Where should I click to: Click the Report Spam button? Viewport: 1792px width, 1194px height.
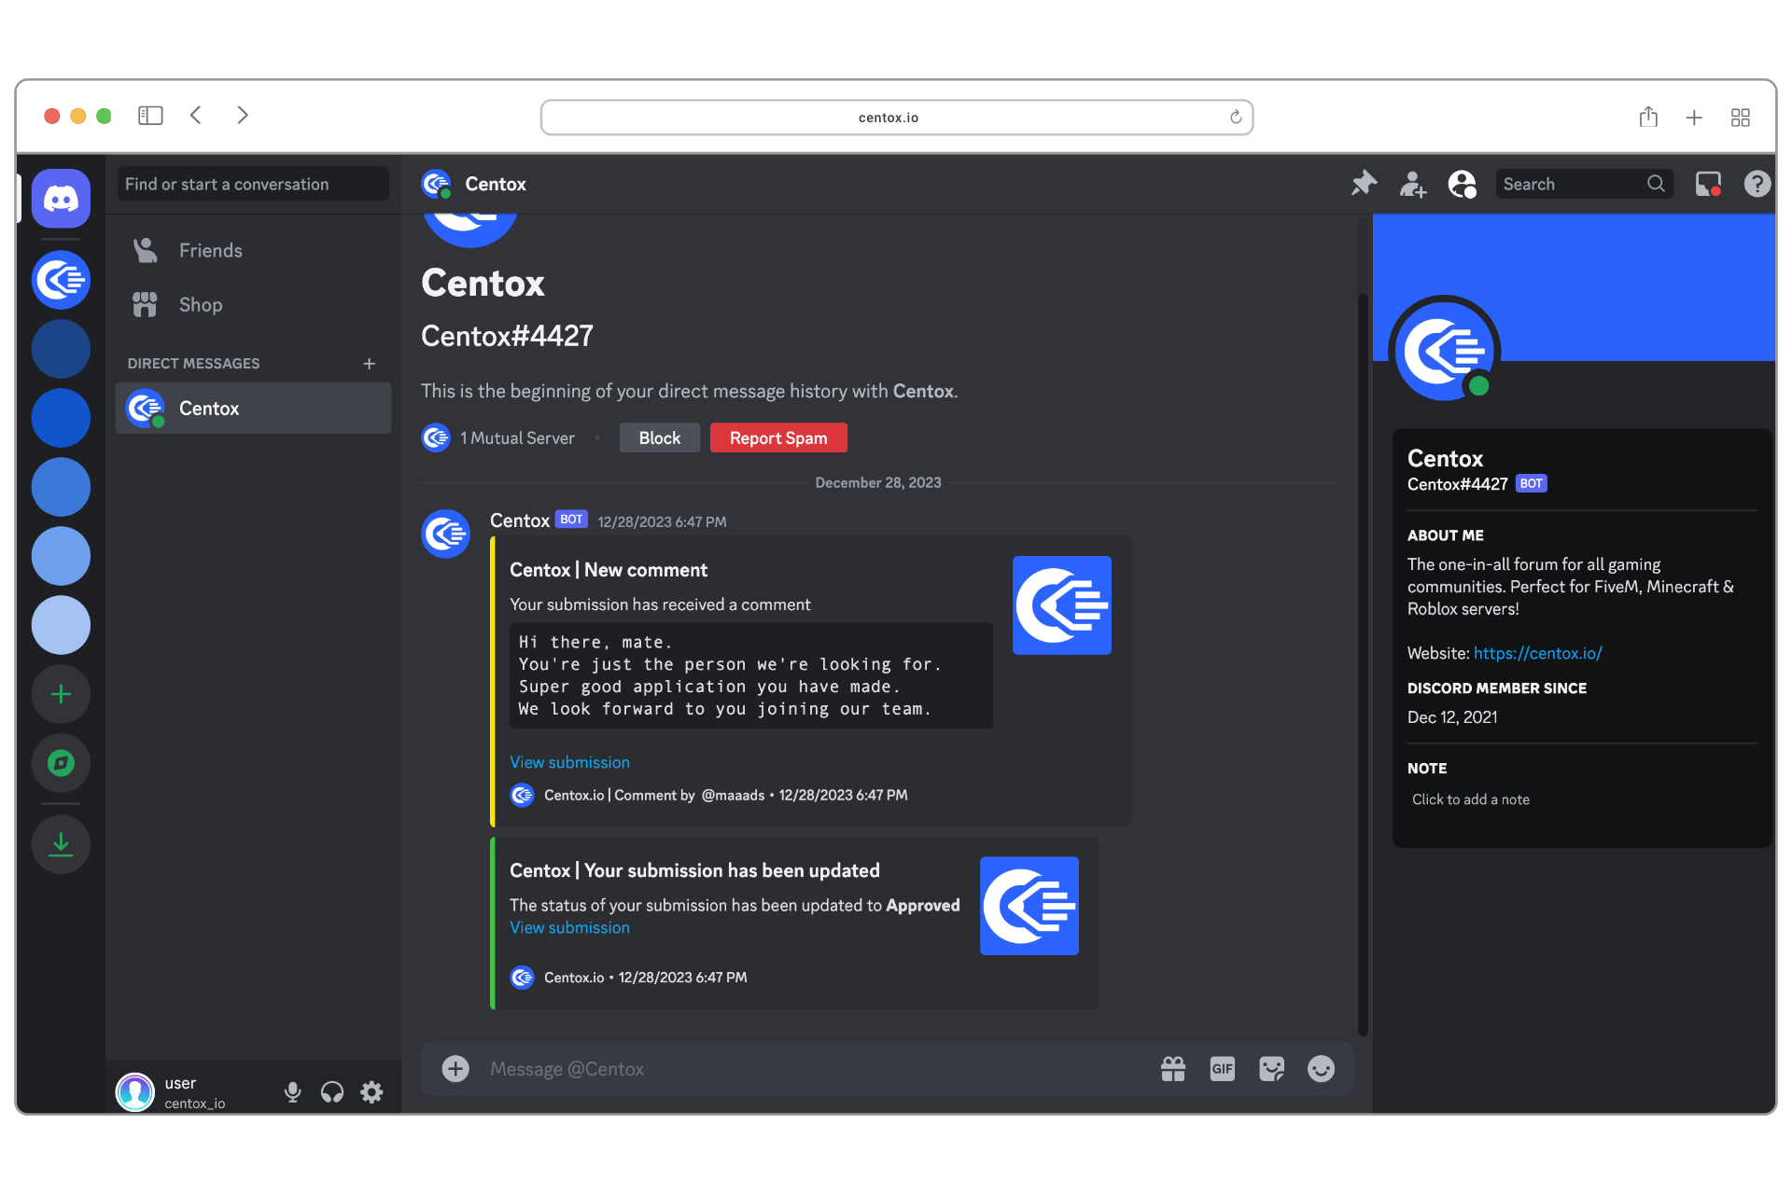tap(777, 437)
